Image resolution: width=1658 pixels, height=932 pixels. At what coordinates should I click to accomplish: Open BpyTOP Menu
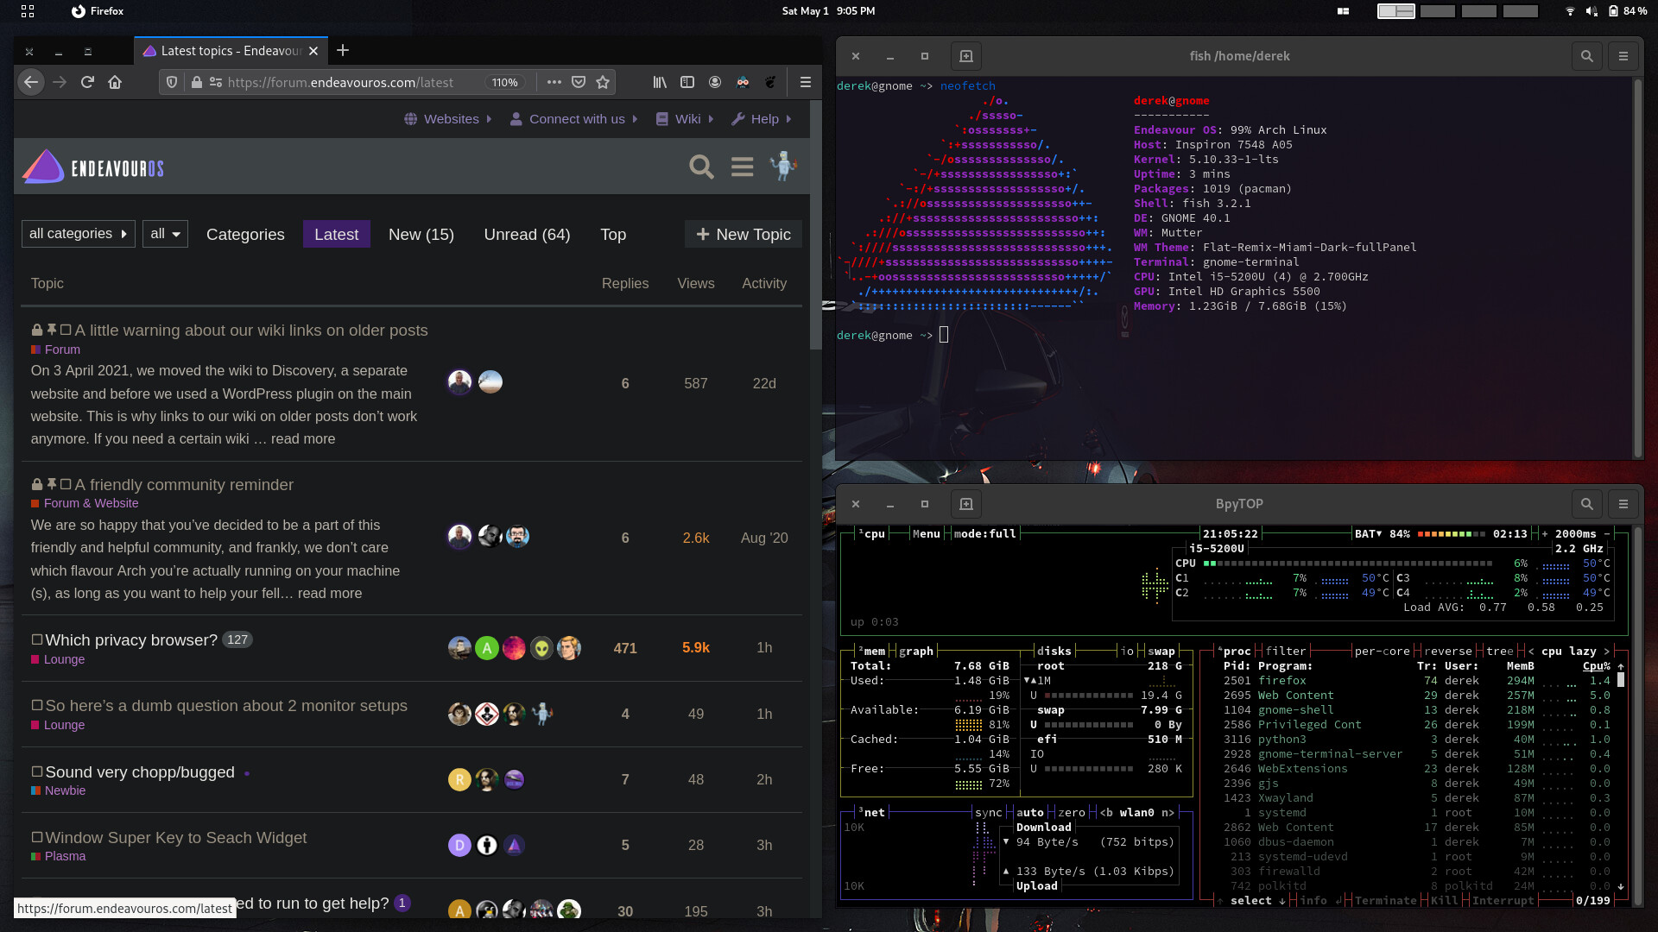(926, 534)
